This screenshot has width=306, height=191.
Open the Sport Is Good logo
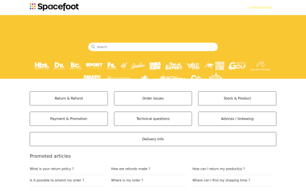(94, 66)
